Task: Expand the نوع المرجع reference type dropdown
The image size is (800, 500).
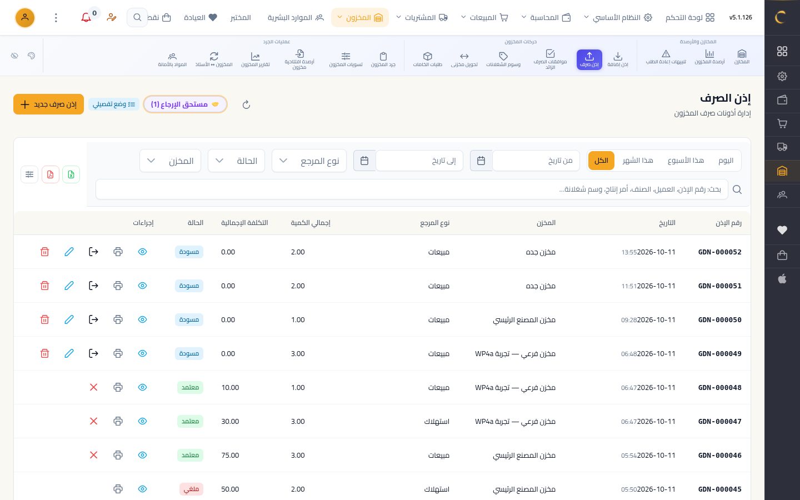Action: [309, 161]
